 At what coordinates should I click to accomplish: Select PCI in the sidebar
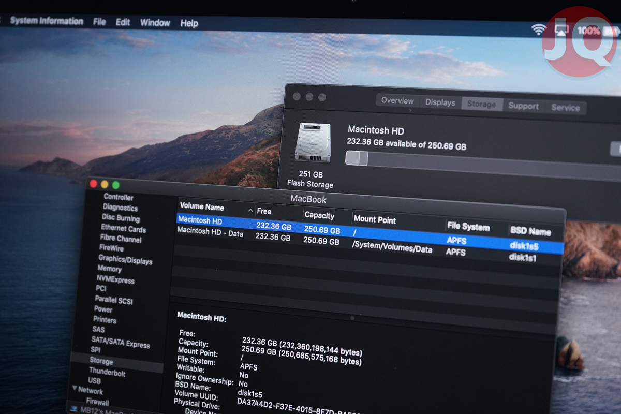101,288
